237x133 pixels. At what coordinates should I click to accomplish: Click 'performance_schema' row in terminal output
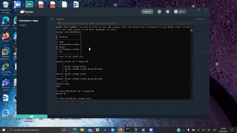point(69,49)
